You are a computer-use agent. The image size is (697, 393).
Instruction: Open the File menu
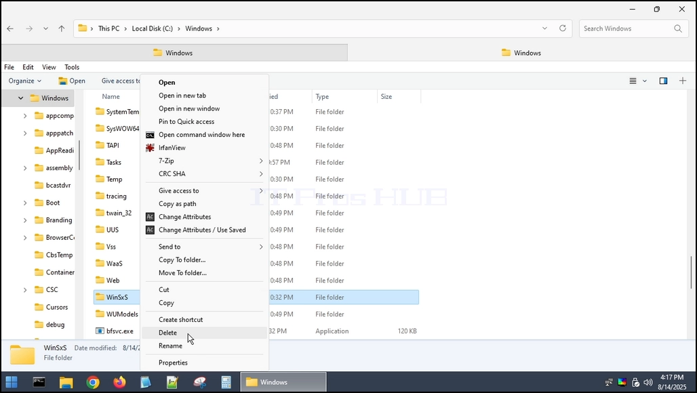coord(9,67)
